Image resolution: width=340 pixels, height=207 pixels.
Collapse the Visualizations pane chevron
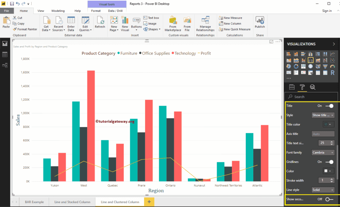[x=334, y=44]
